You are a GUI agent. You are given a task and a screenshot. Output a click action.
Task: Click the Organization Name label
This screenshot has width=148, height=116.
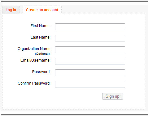34,49
